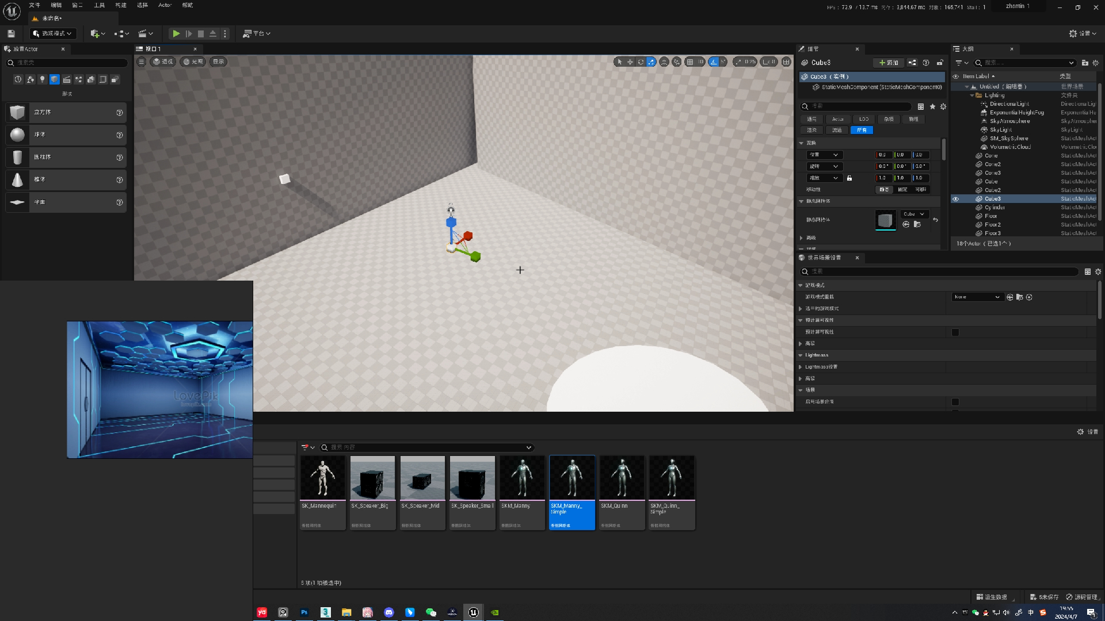Pick the cylinder shape entry
Image resolution: width=1105 pixels, height=621 pixels.
point(66,157)
